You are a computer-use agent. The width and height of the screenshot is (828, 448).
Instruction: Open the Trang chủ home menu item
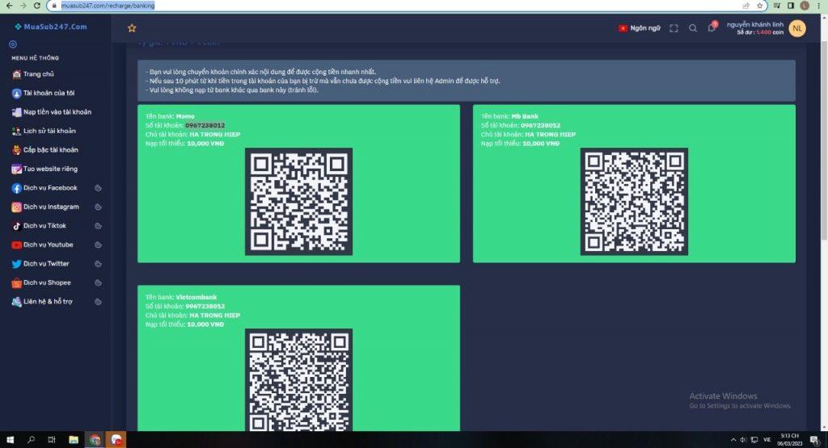click(32, 74)
